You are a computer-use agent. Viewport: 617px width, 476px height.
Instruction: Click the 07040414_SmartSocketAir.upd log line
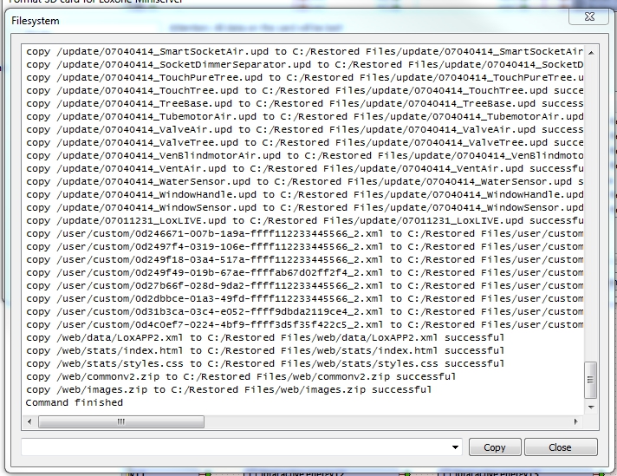tap(304, 52)
